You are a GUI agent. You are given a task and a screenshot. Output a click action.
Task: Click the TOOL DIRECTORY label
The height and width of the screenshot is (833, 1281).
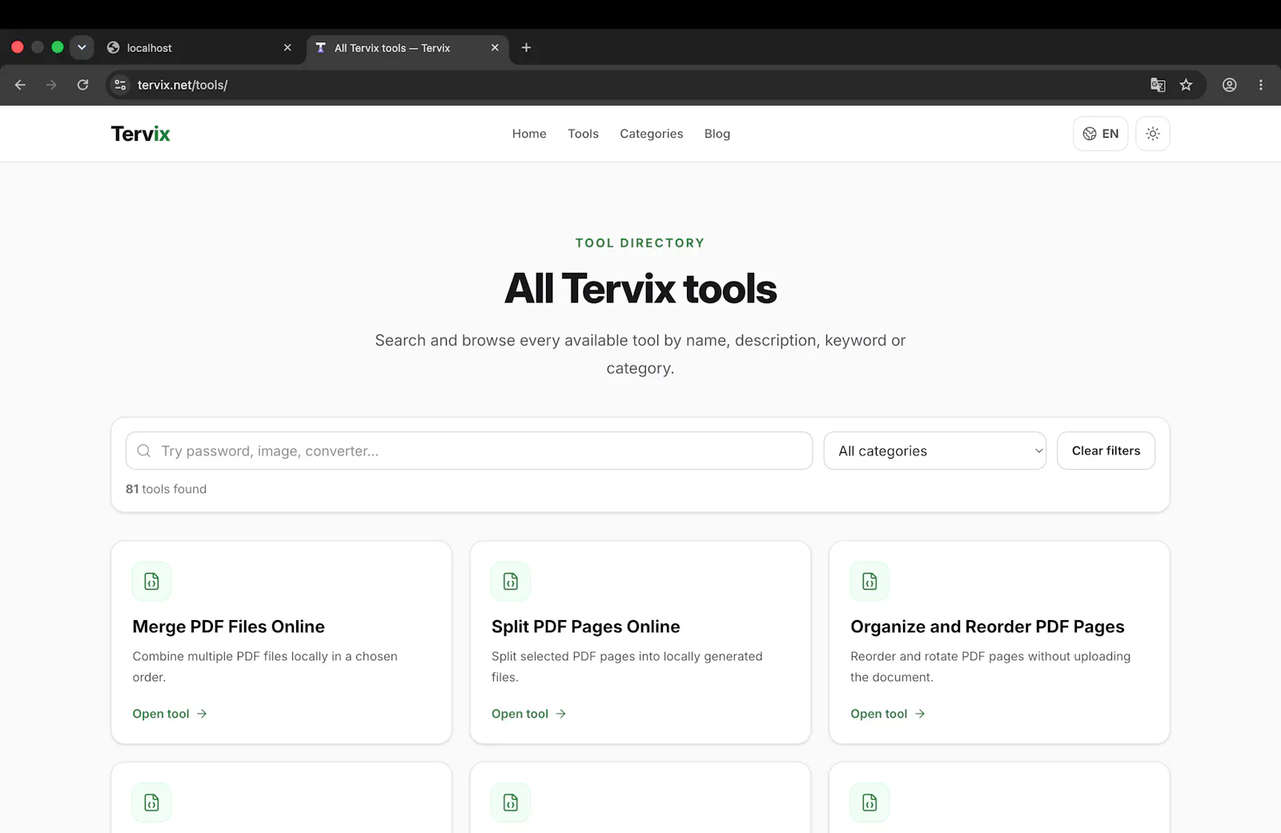click(640, 243)
